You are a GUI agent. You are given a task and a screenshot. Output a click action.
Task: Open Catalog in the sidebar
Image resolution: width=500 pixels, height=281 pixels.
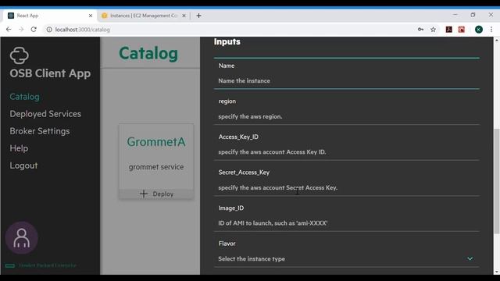coord(24,97)
